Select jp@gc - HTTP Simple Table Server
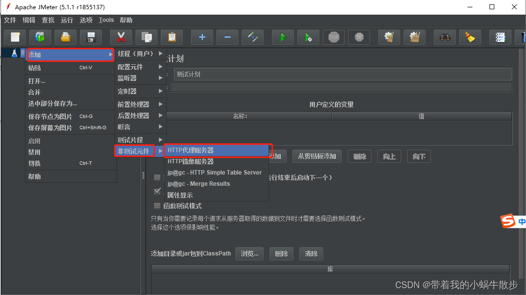Screen dimensions: 526x295 coord(216,173)
